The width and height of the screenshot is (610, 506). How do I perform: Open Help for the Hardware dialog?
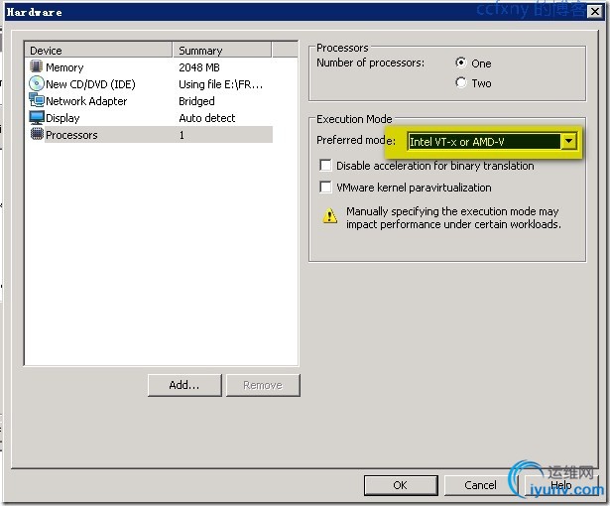click(x=561, y=485)
